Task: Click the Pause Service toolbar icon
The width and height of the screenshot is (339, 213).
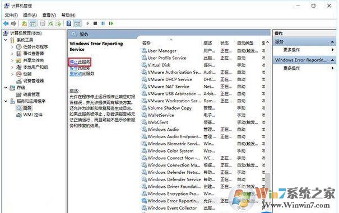Action: 103,23
